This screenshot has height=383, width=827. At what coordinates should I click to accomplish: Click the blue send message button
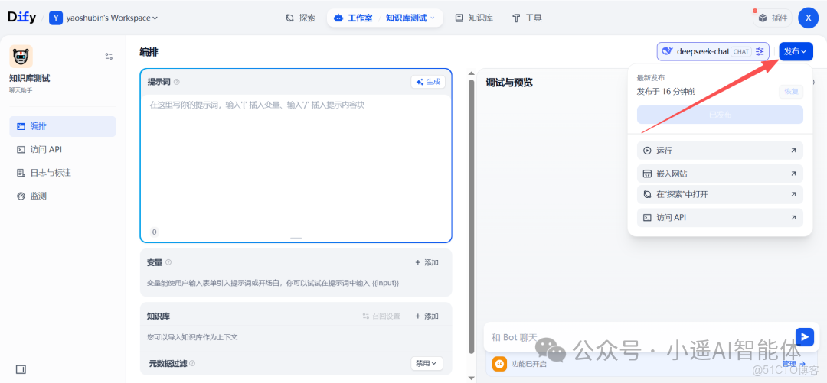[804, 336]
